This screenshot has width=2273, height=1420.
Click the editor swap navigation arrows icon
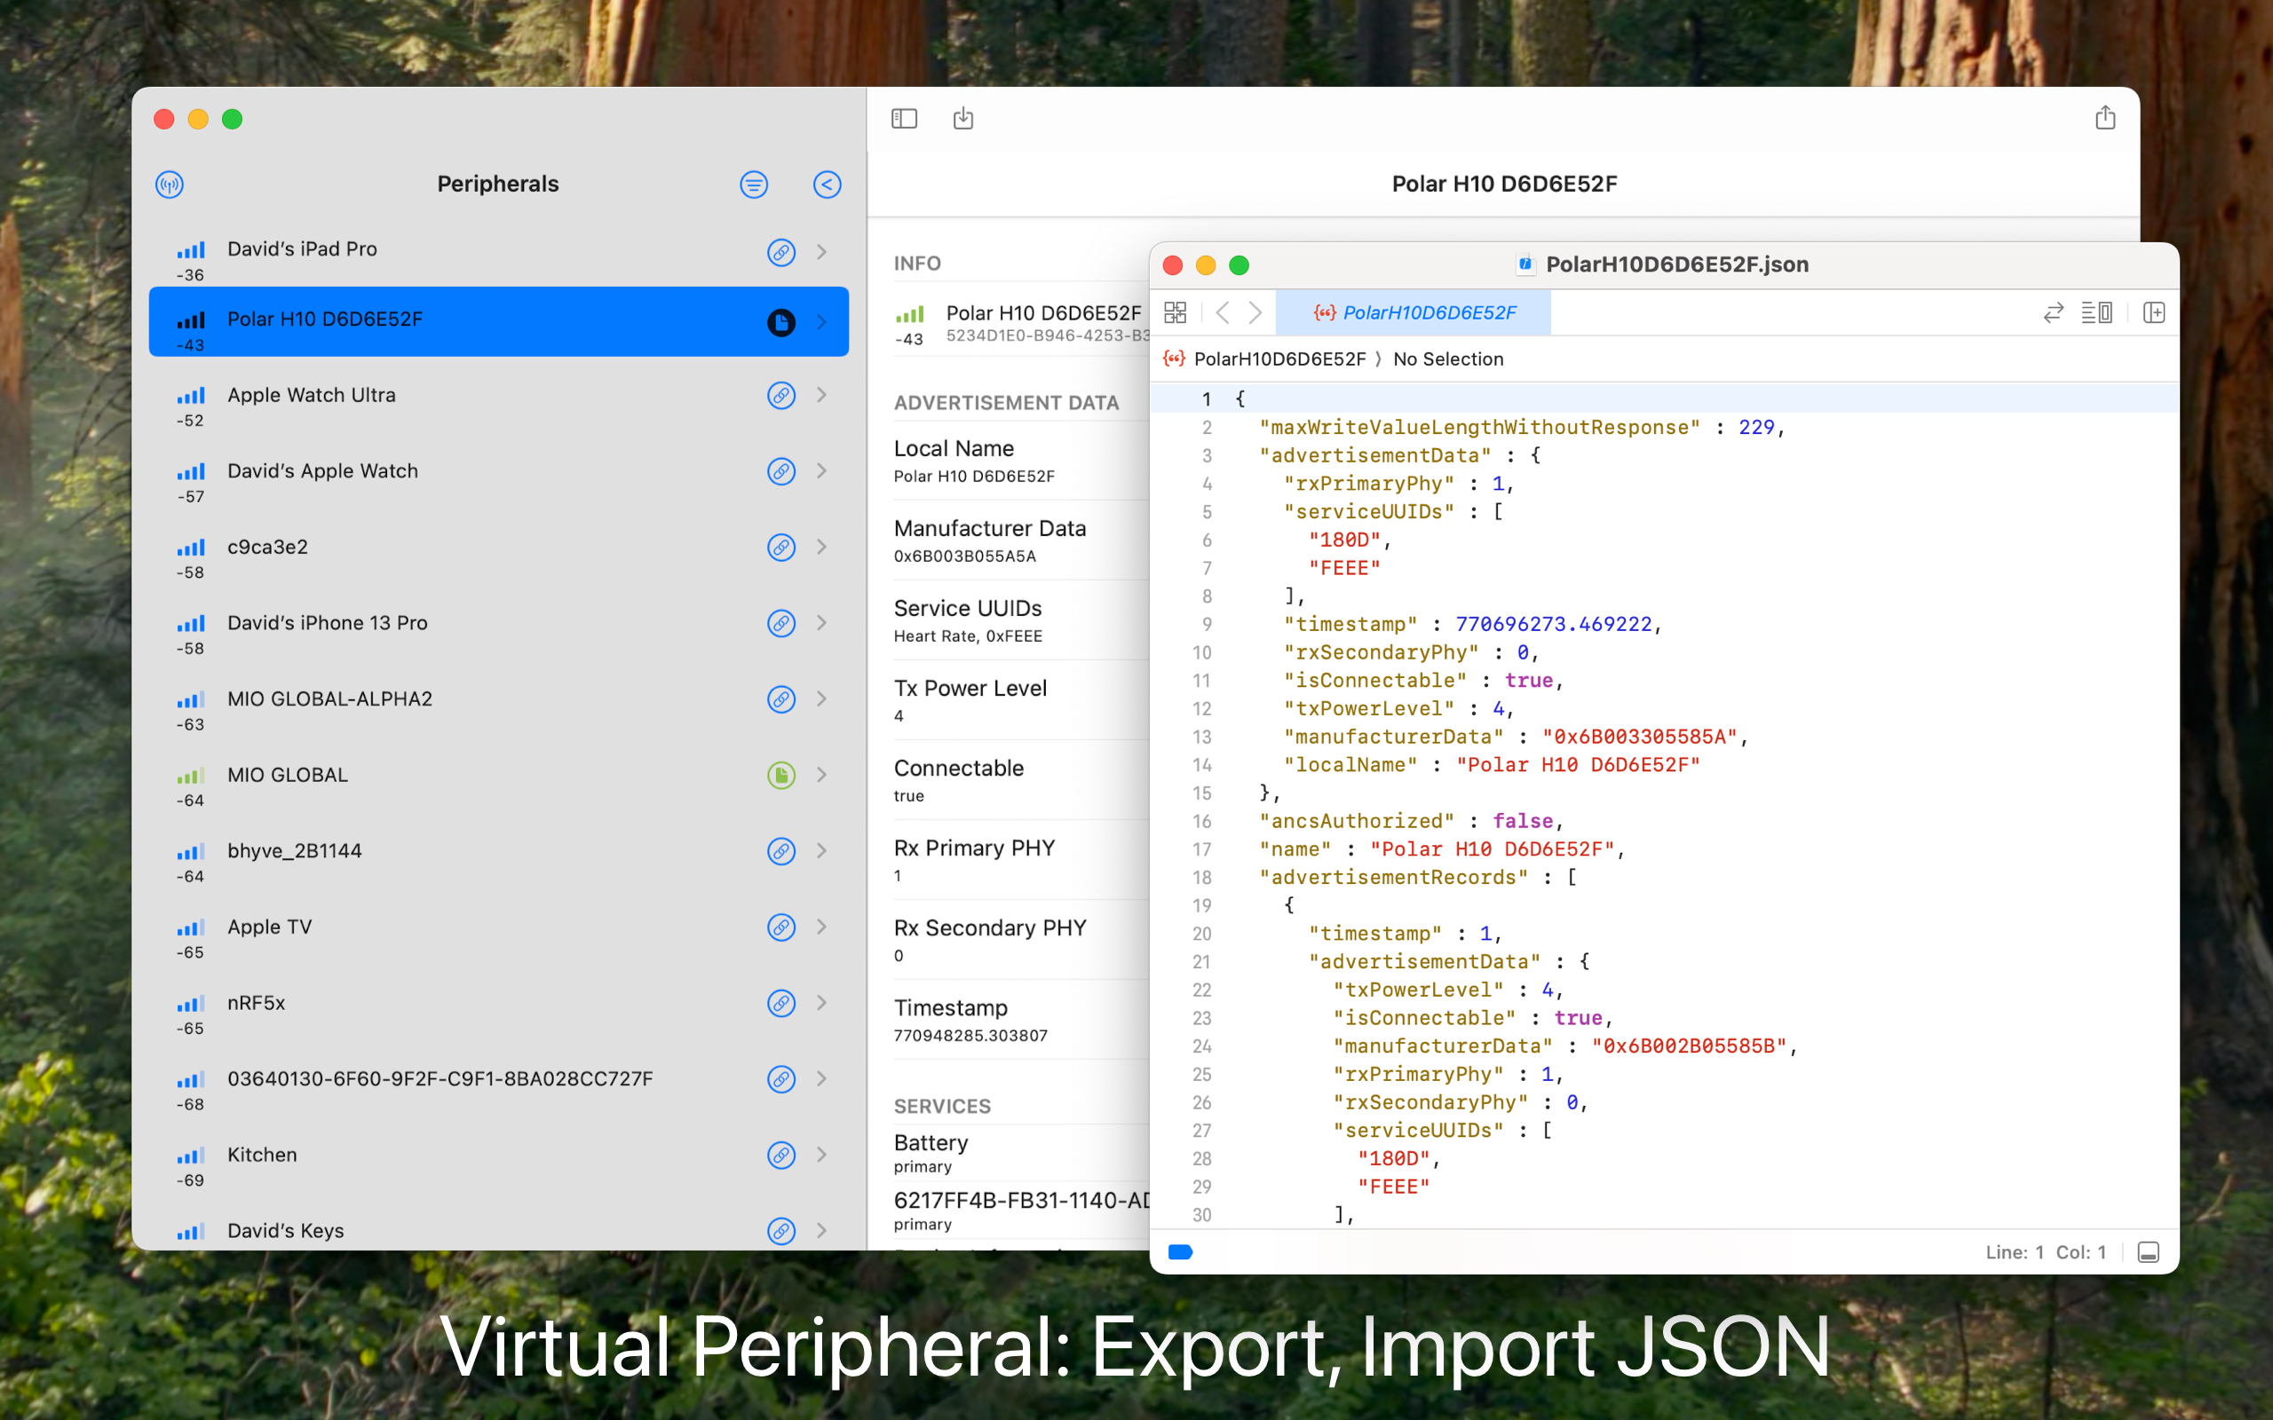click(x=2052, y=312)
